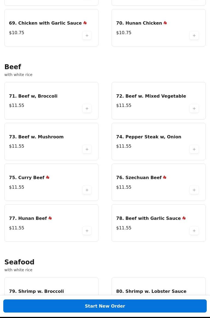Add Pepper Steak w, Onion to cart
Screen dimensions: 210x318
click(x=194, y=149)
